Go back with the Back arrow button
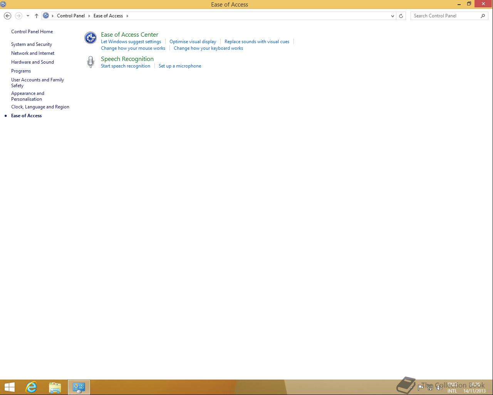 (7, 16)
